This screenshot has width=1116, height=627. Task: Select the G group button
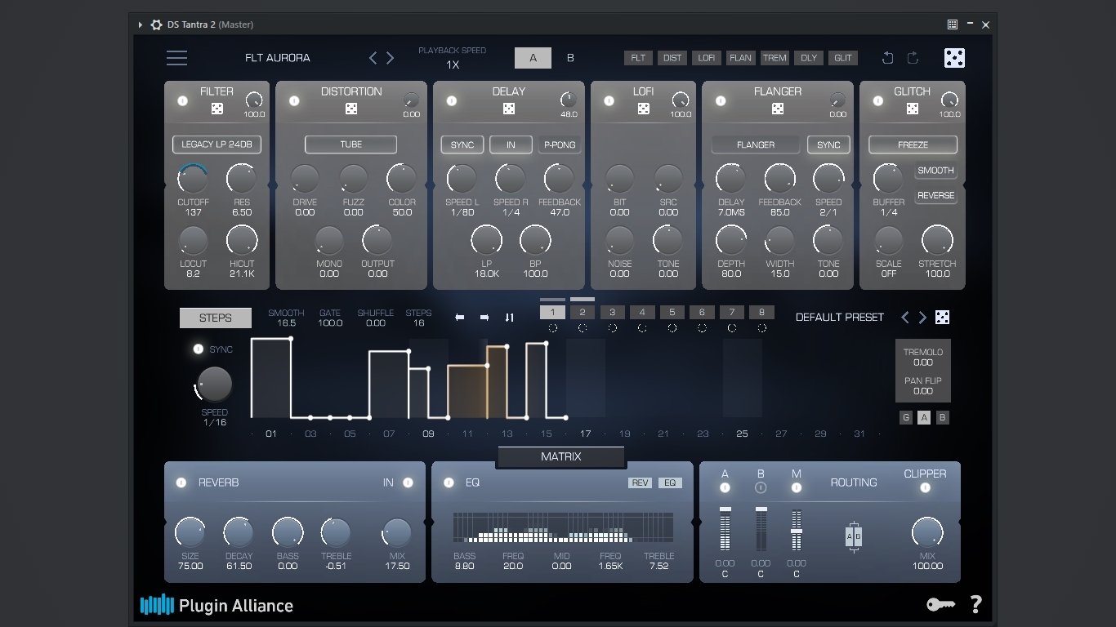click(x=906, y=417)
